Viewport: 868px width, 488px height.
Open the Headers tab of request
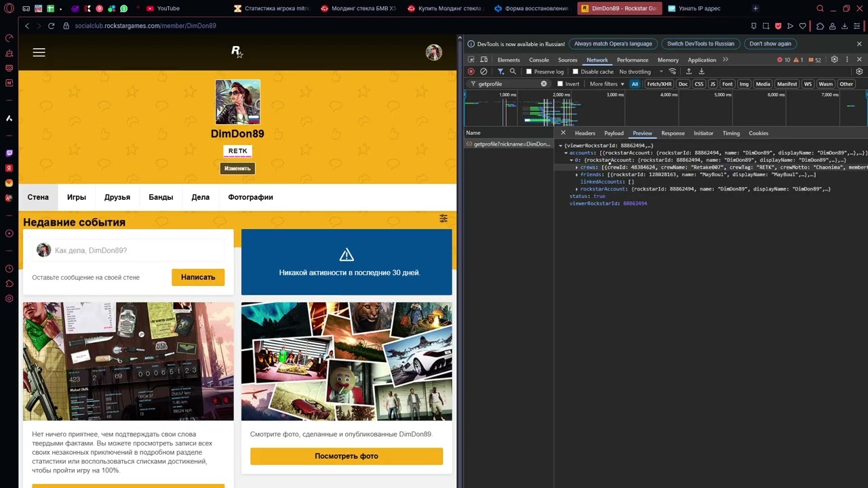[585, 133]
